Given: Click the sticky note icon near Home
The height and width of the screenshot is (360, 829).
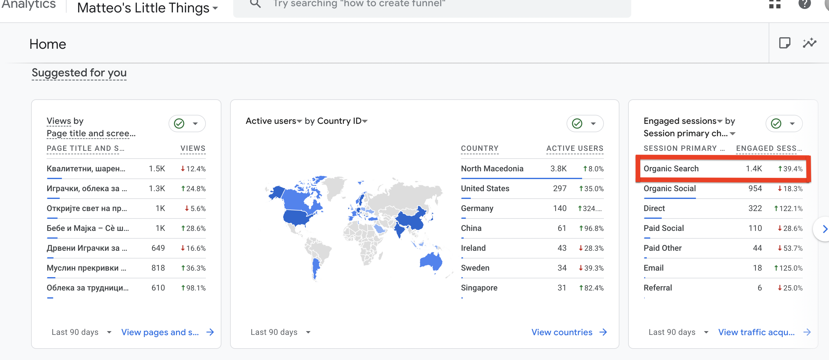Looking at the screenshot, I should click(785, 43).
